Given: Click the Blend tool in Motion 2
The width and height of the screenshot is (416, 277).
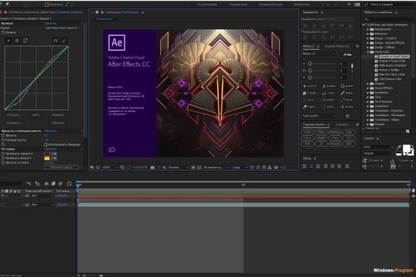Looking at the screenshot, I should coord(329,86).
